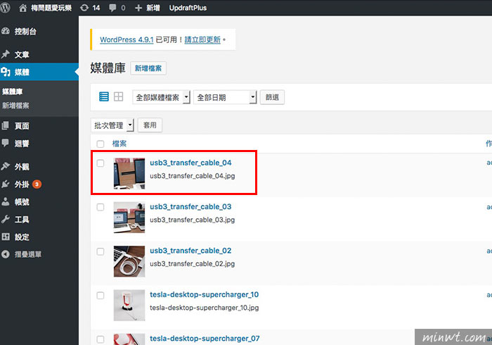
Task: Click the plus icon for 新增
Action: click(x=138, y=8)
